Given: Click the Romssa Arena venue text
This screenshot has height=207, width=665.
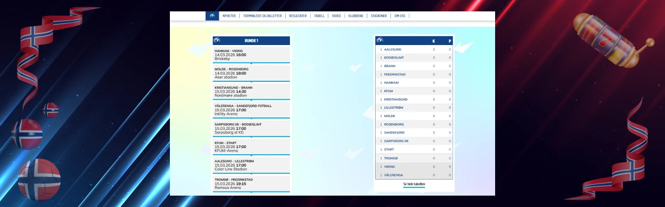Looking at the screenshot, I should [x=228, y=187].
